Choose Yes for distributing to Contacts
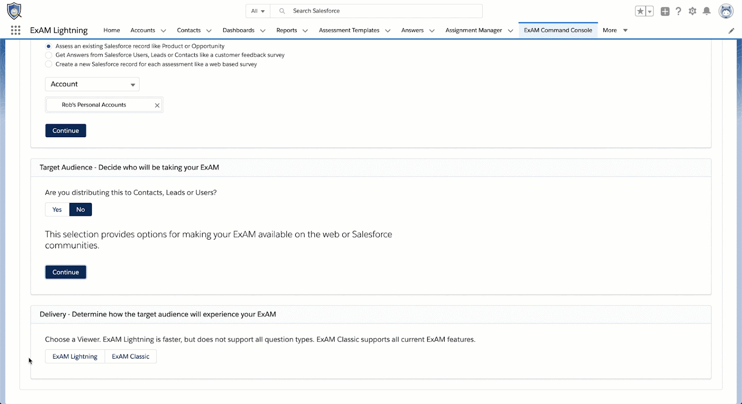This screenshot has height=404, width=742. tap(57, 209)
